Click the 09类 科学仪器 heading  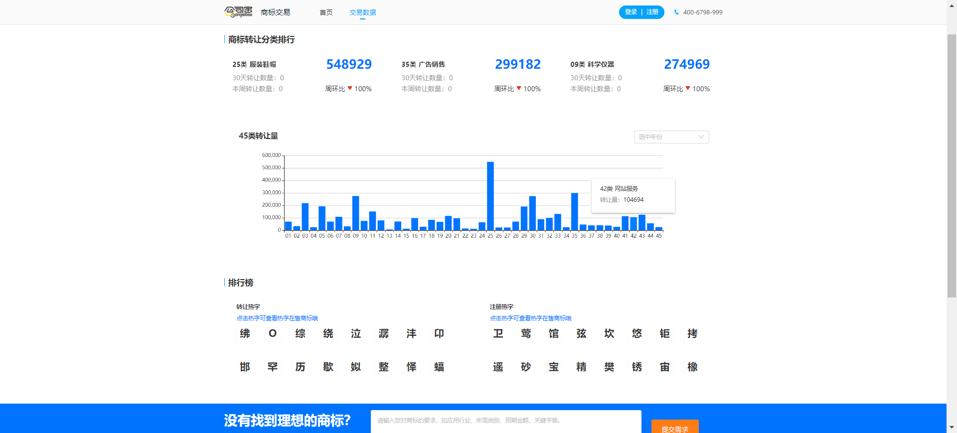592,64
